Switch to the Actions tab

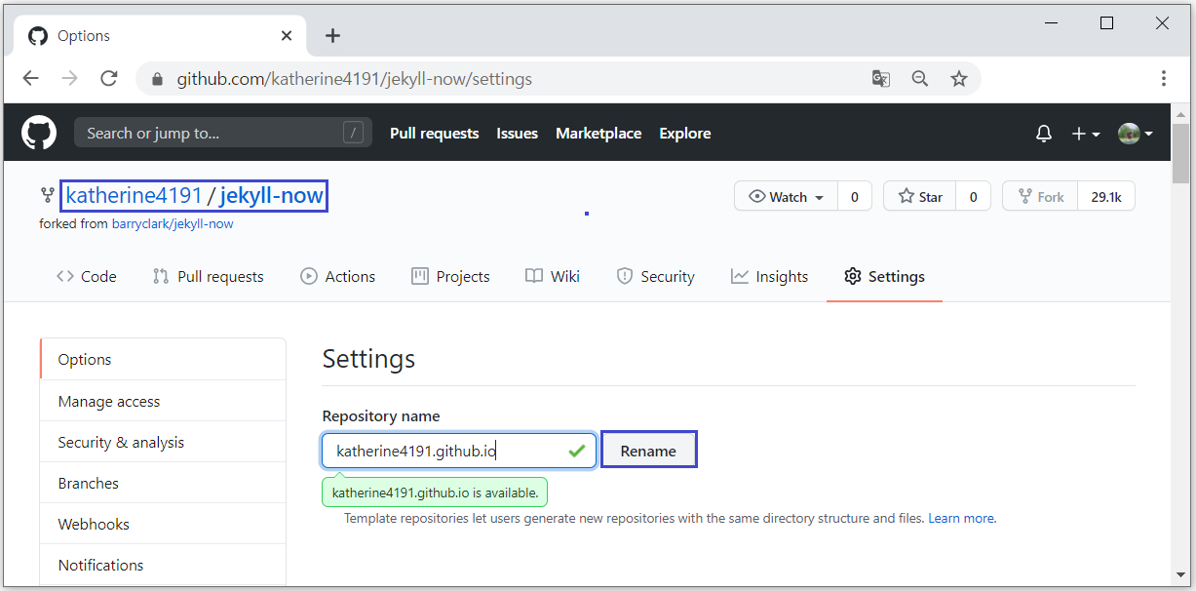tap(337, 277)
